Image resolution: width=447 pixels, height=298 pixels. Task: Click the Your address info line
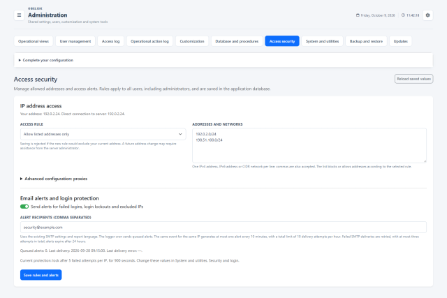click(x=73, y=114)
